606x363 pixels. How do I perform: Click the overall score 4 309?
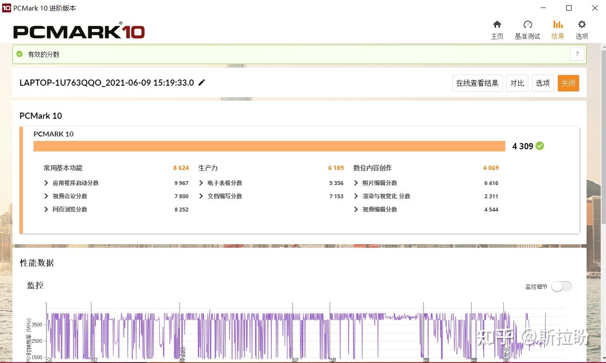pyautogui.click(x=523, y=146)
